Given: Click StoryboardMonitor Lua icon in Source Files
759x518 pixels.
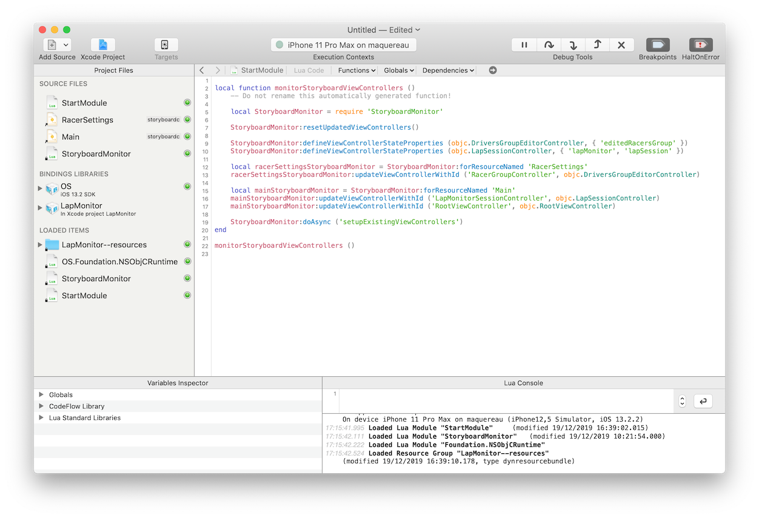Looking at the screenshot, I should [x=52, y=154].
